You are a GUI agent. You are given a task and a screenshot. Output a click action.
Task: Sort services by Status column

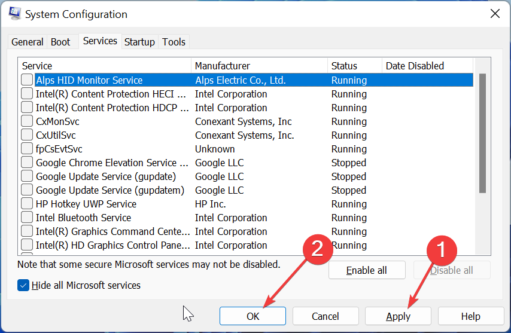pos(354,66)
